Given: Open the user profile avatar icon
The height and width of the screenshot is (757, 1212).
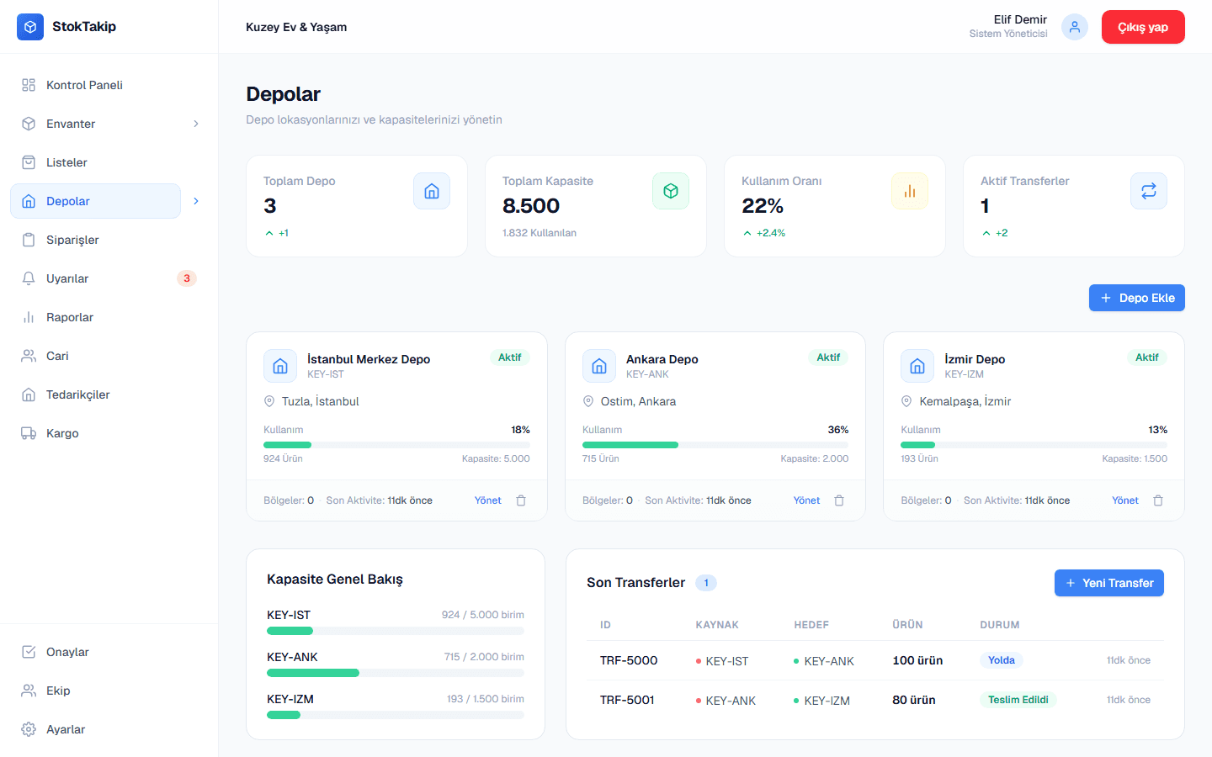Looking at the screenshot, I should (x=1075, y=27).
